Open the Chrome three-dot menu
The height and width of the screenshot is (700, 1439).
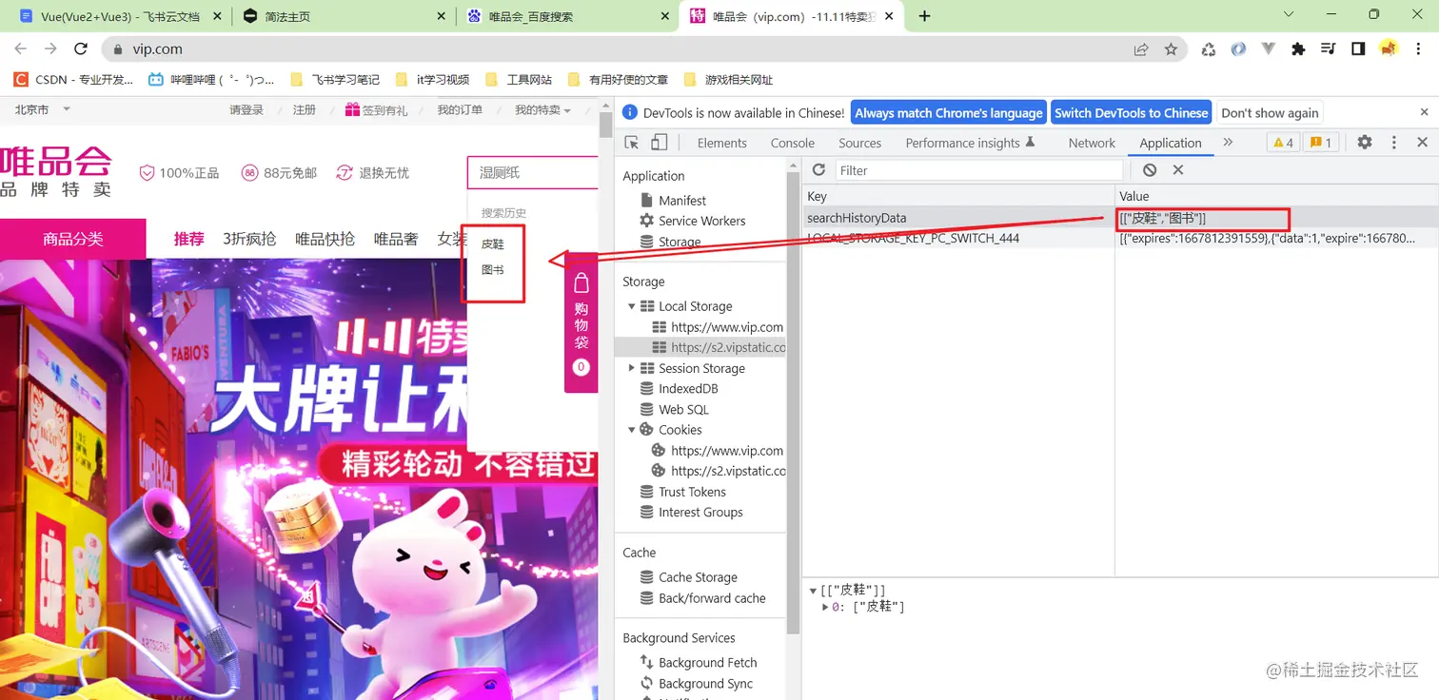coord(1419,49)
